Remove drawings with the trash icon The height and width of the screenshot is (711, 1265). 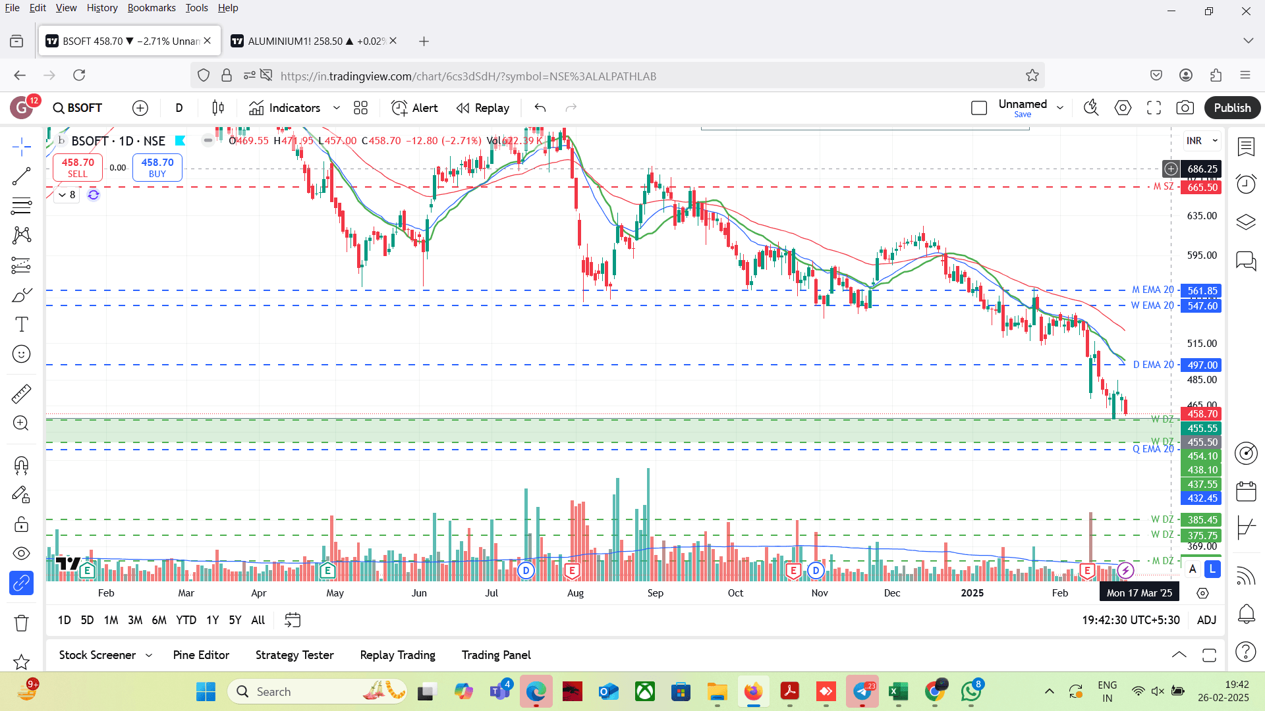click(x=21, y=623)
